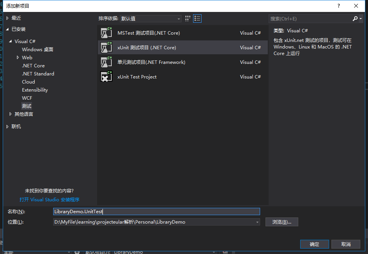368x254 pixels.
Task: Select the Cloud category
Action: (x=29, y=82)
